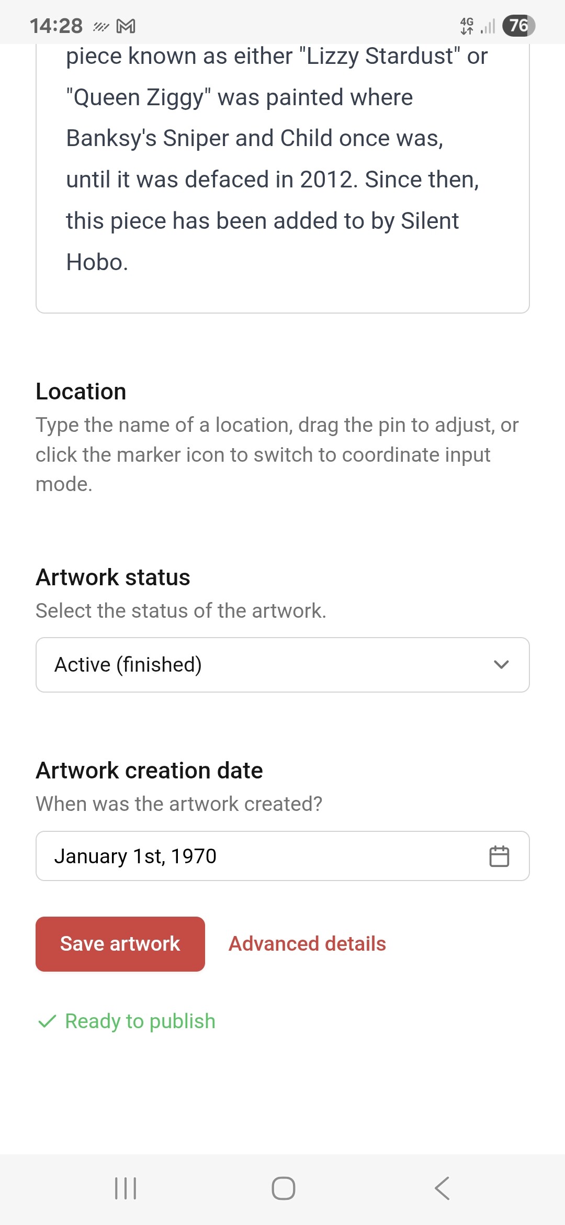Tap the Artwork status heading
The image size is (565, 1225).
113,577
